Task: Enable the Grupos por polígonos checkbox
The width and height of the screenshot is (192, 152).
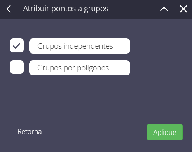Action: (17, 67)
